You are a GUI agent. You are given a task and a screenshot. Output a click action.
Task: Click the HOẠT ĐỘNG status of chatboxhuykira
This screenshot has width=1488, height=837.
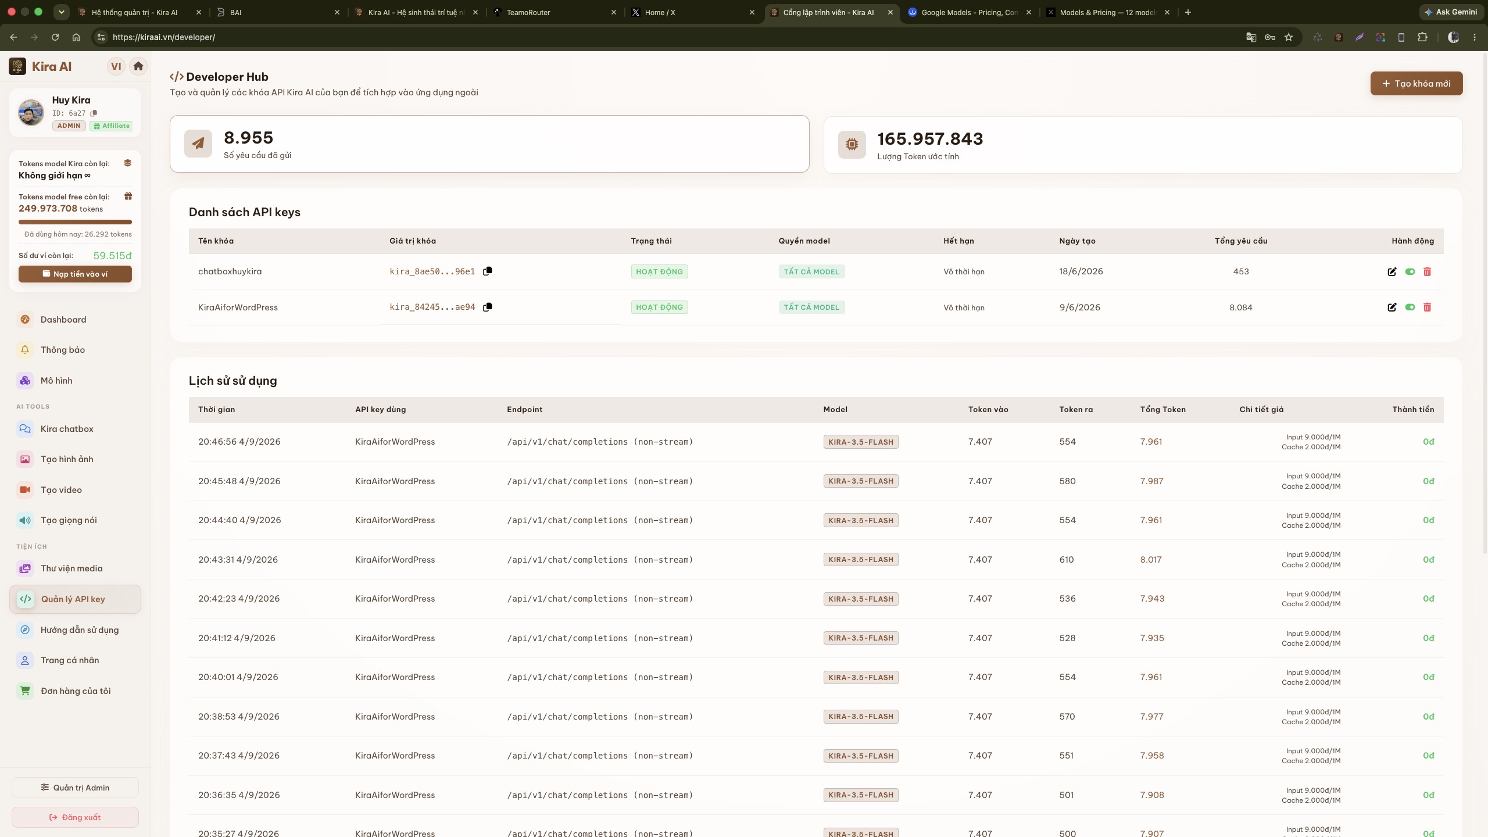[659, 271]
